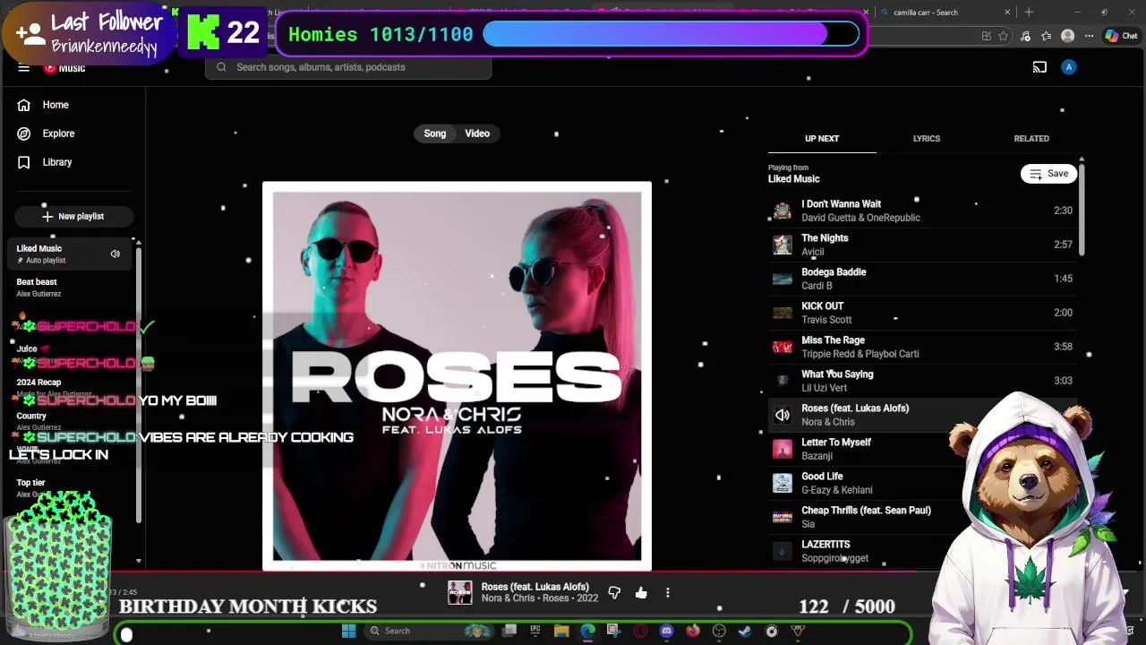Click Miss The Rage thumbnail
This screenshot has height=645, width=1146.
coord(783,347)
